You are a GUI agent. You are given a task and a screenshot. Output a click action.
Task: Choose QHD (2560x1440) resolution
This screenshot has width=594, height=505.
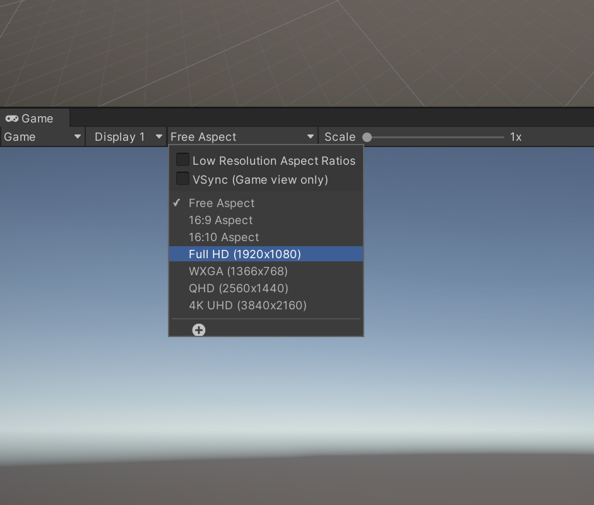(238, 288)
